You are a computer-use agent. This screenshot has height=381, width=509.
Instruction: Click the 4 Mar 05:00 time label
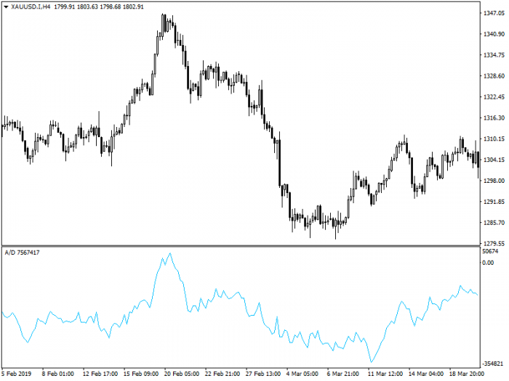click(302, 374)
